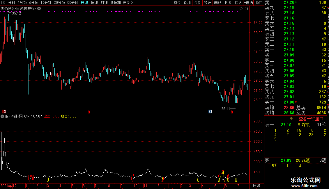
Task: Click the S marker near June 2025
Action: [232, 112]
